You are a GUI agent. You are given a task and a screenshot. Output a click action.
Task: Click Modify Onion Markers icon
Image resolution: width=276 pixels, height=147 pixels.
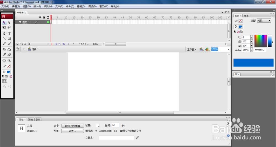[x=68, y=44]
